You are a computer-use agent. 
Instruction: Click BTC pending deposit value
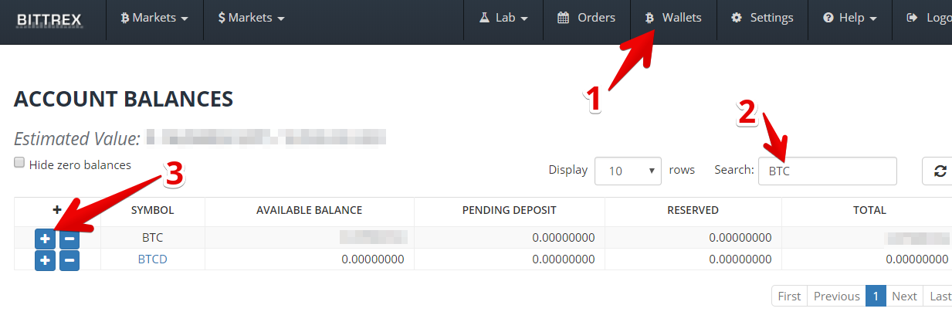pos(564,238)
